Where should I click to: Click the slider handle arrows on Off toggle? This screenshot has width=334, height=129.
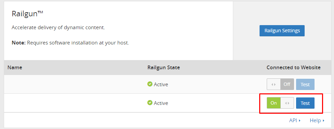pos(274,84)
